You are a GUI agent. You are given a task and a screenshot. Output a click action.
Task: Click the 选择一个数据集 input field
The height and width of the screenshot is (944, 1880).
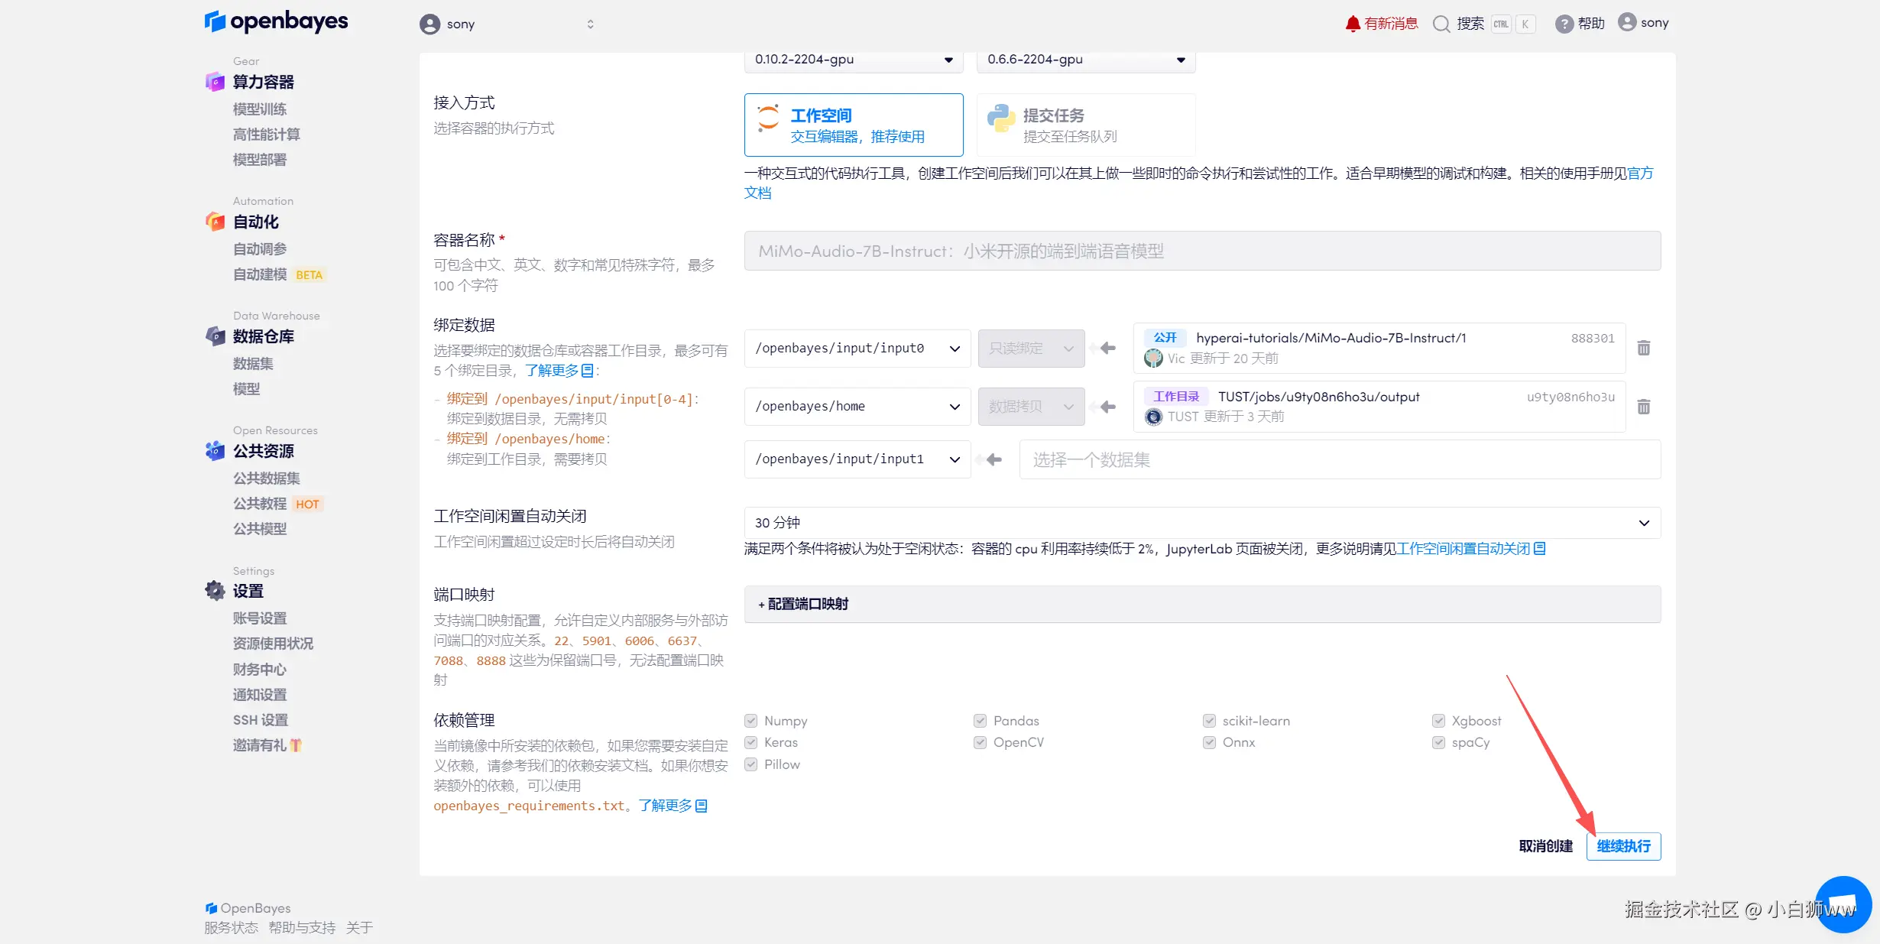(1339, 459)
